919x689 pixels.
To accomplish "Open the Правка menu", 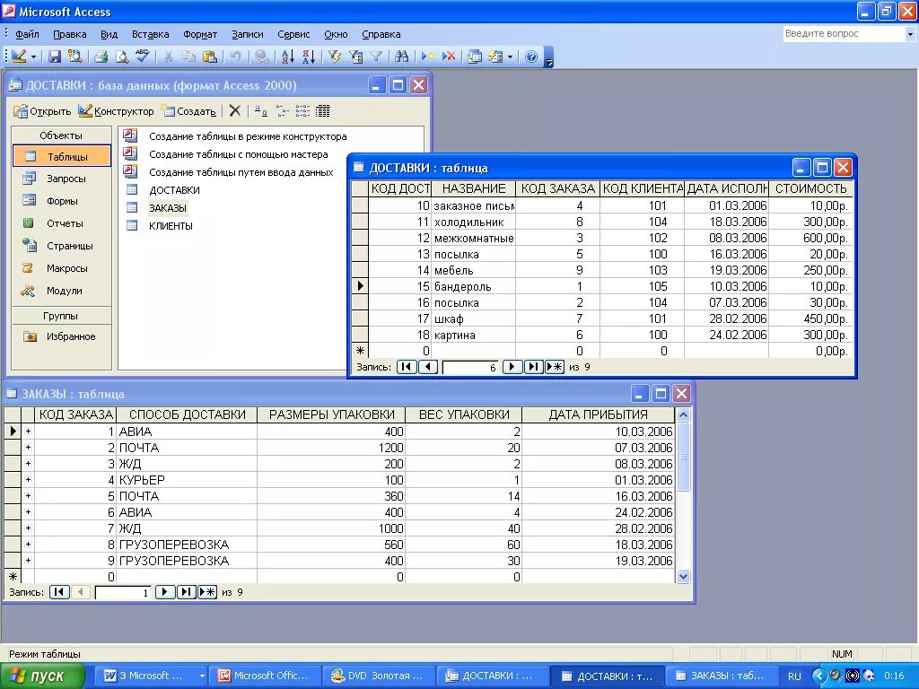I will tap(70, 34).
